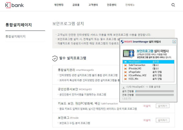
Task: Select the SafeTransaction row in installer list
Action: click(x=148, y=65)
